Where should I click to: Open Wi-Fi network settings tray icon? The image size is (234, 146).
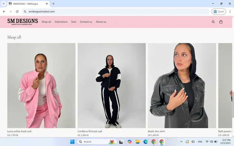[207, 142]
